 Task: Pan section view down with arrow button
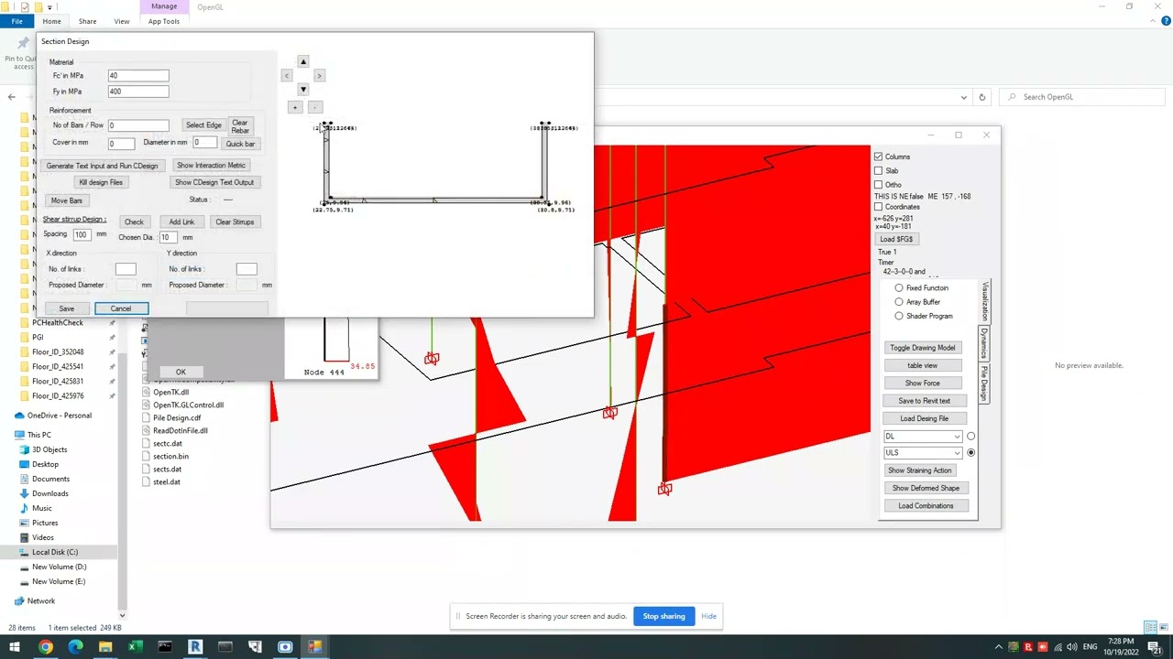303,90
